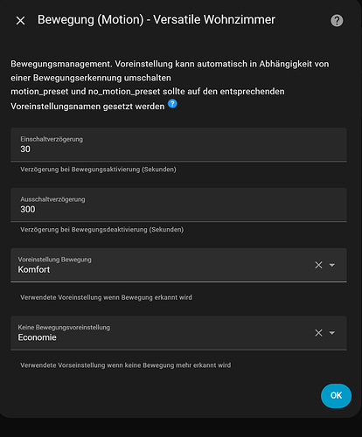Image resolution: width=362 pixels, height=437 pixels.
Task: Expand the Keine Bewegungsvoreinstellung dropdown arrow
Action: (x=332, y=333)
